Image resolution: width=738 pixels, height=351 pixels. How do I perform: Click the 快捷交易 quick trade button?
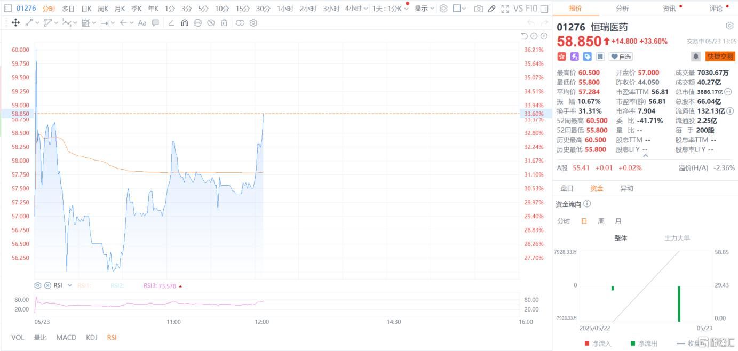[720, 57]
